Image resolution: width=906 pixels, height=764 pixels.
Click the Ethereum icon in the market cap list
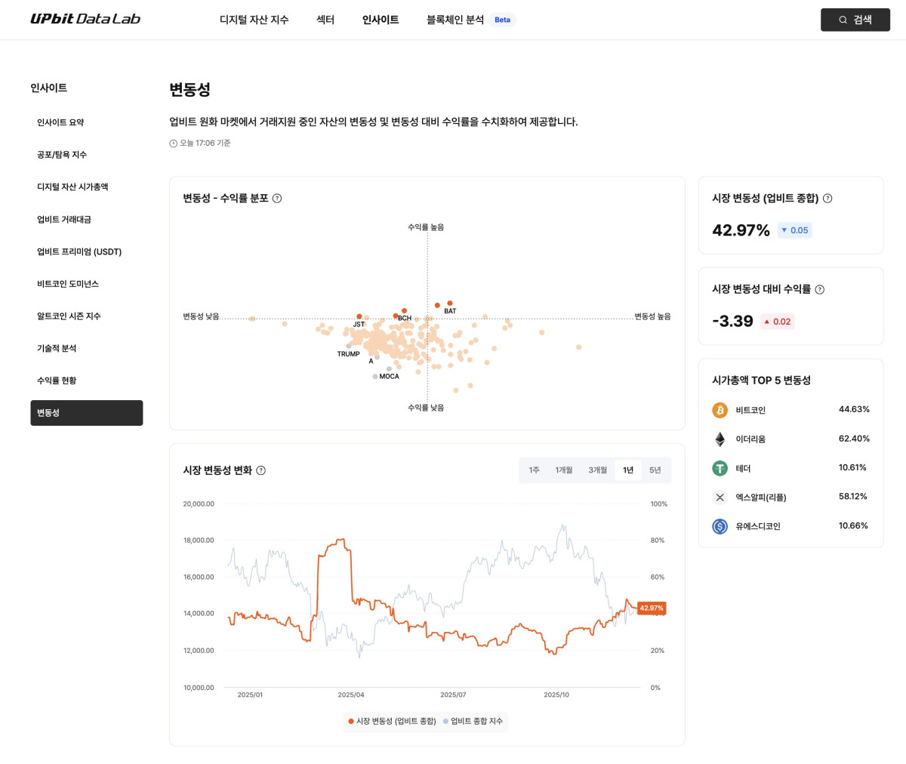click(x=720, y=439)
